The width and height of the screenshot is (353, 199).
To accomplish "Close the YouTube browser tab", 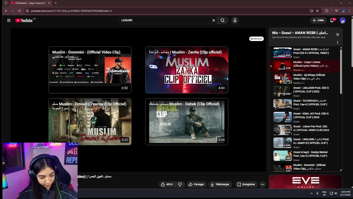I will [x=49, y=3].
